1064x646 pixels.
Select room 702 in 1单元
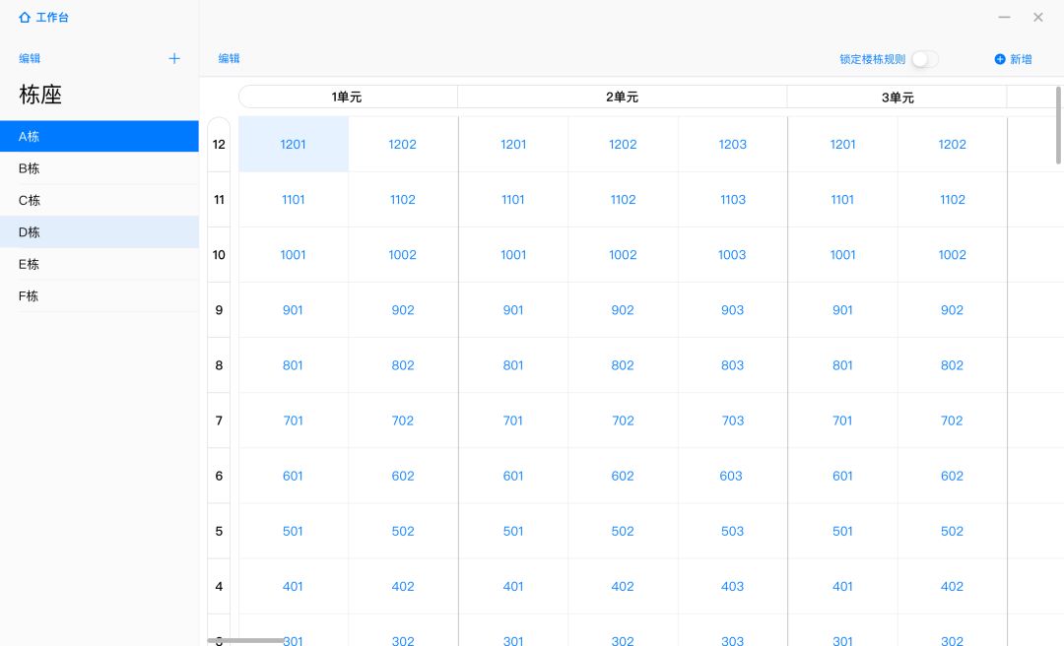click(x=402, y=420)
